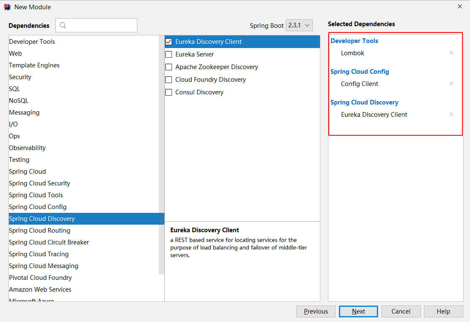Enable Apache Zookeeper Discovery dependency

(169, 67)
